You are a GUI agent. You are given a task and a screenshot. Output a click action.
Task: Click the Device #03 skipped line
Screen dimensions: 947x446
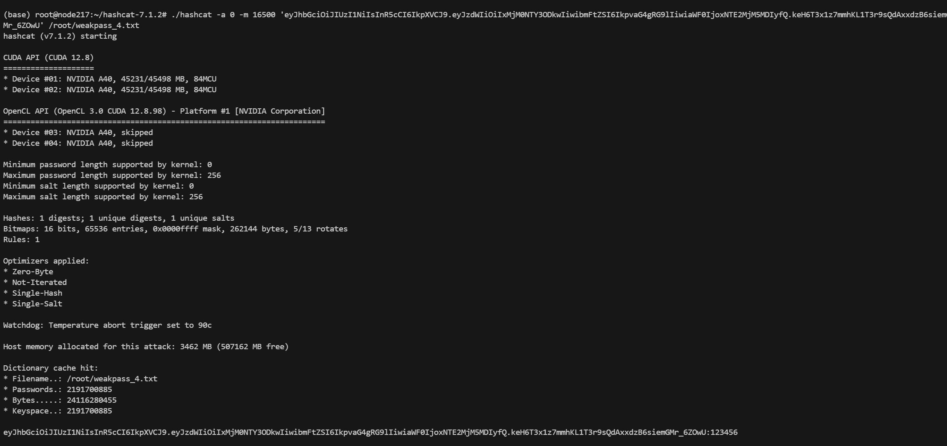78,133
